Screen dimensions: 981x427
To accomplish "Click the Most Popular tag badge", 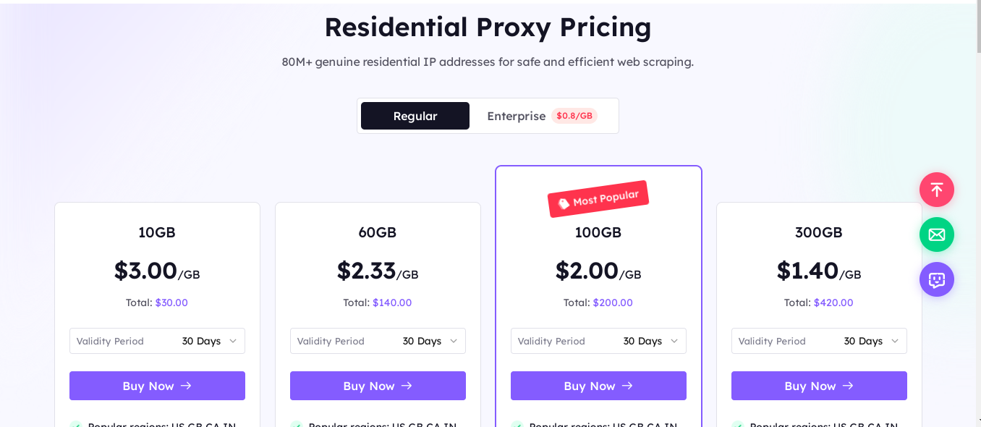I will [x=598, y=199].
